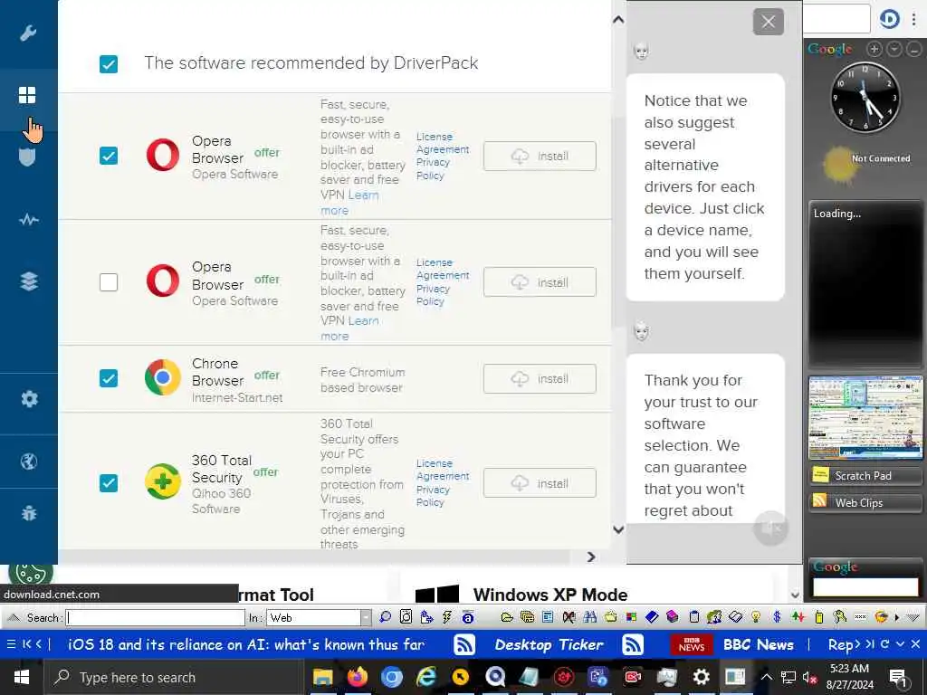Screen dimensions: 927x695
Task: Show hidden system tray icons chevron
Action: point(766,677)
